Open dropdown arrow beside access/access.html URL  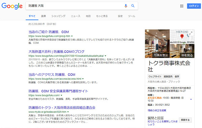tap(83, 79)
